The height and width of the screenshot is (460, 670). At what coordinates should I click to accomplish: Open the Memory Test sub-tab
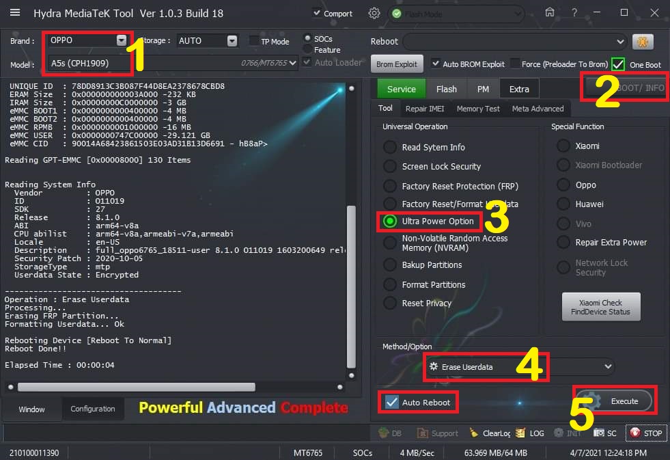pyautogui.click(x=478, y=109)
